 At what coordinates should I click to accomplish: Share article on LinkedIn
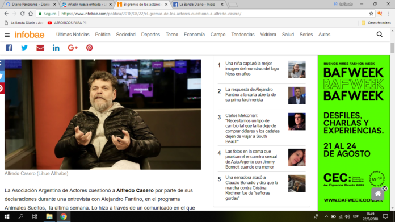point(56,48)
